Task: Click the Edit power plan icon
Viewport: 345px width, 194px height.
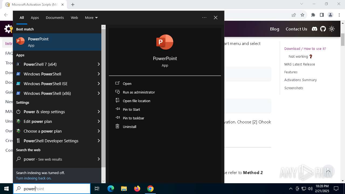Action: coord(18,121)
